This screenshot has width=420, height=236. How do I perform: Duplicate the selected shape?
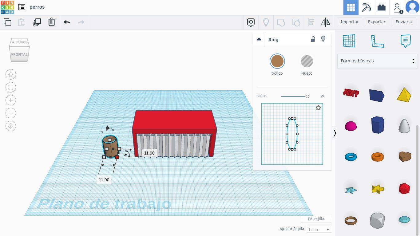tap(37, 22)
